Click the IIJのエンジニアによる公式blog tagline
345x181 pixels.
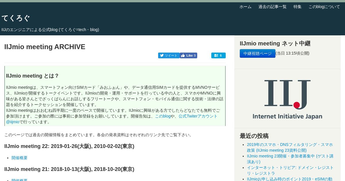point(50,30)
